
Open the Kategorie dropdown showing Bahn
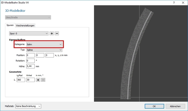tap(44, 44)
